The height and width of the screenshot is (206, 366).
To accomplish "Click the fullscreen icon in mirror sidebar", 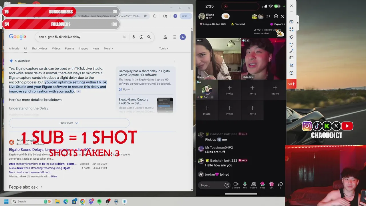I will tap(291, 29).
